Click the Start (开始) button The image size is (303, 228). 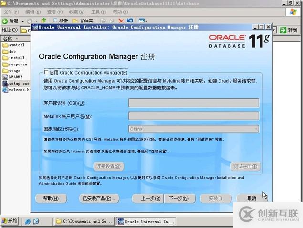pos(10,221)
